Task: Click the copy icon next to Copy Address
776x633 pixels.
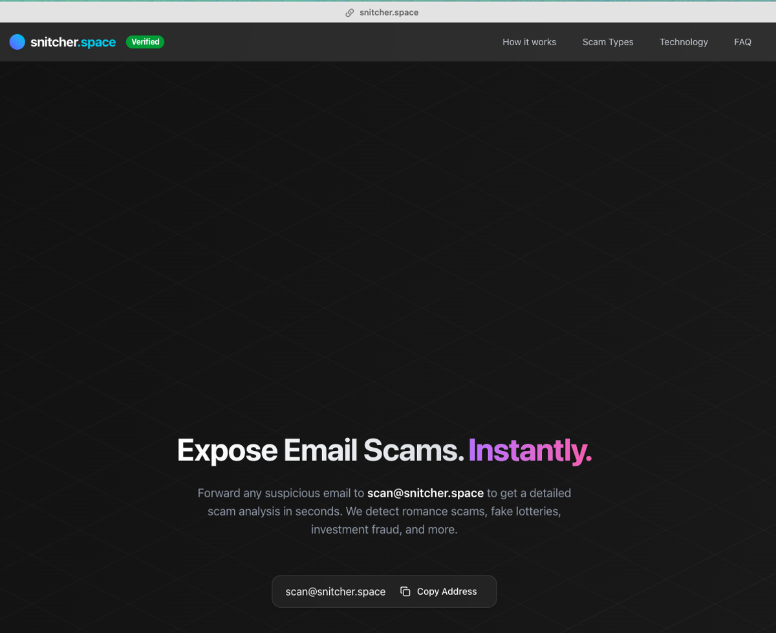Action: point(405,592)
